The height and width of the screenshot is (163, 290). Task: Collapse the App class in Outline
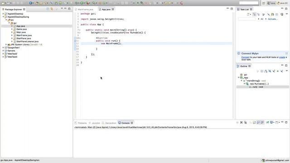(239, 77)
